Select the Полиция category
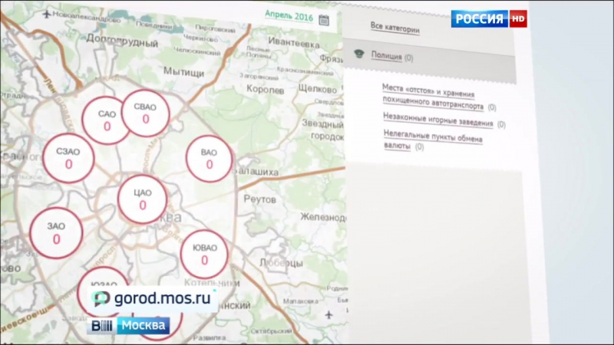Screen dimensions: 614x345 click(x=387, y=55)
